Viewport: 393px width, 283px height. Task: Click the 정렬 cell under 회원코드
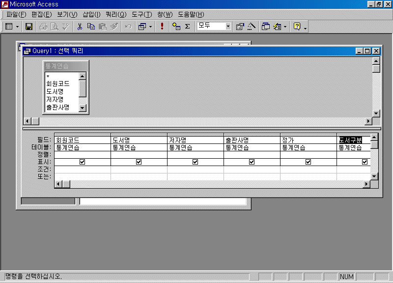83,155
